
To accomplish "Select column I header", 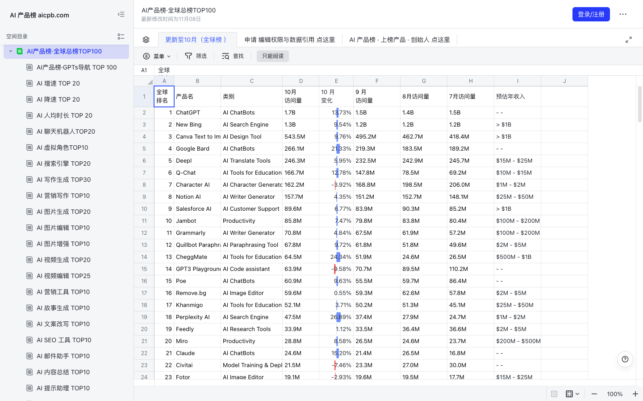I will pos(518,81).
